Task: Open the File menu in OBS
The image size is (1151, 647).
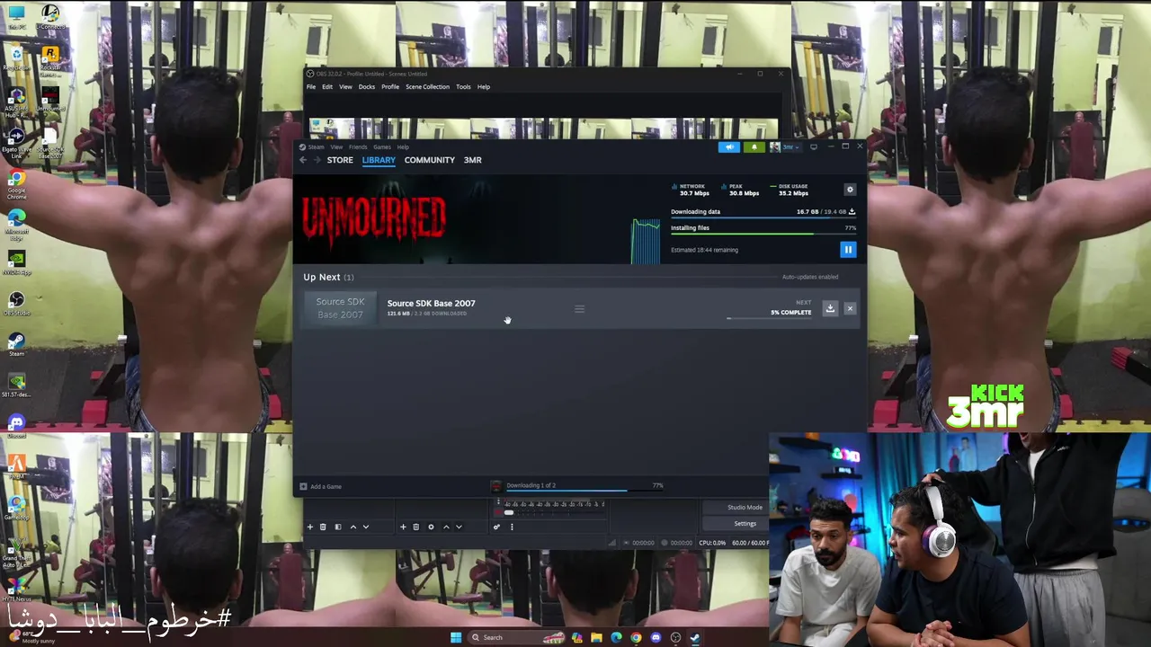Action: coord(311,87)
